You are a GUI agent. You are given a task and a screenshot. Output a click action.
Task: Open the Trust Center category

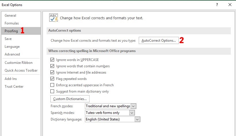coord(21,87)
